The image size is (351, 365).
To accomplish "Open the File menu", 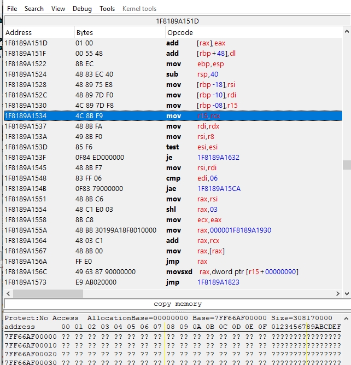I will 12,9.
